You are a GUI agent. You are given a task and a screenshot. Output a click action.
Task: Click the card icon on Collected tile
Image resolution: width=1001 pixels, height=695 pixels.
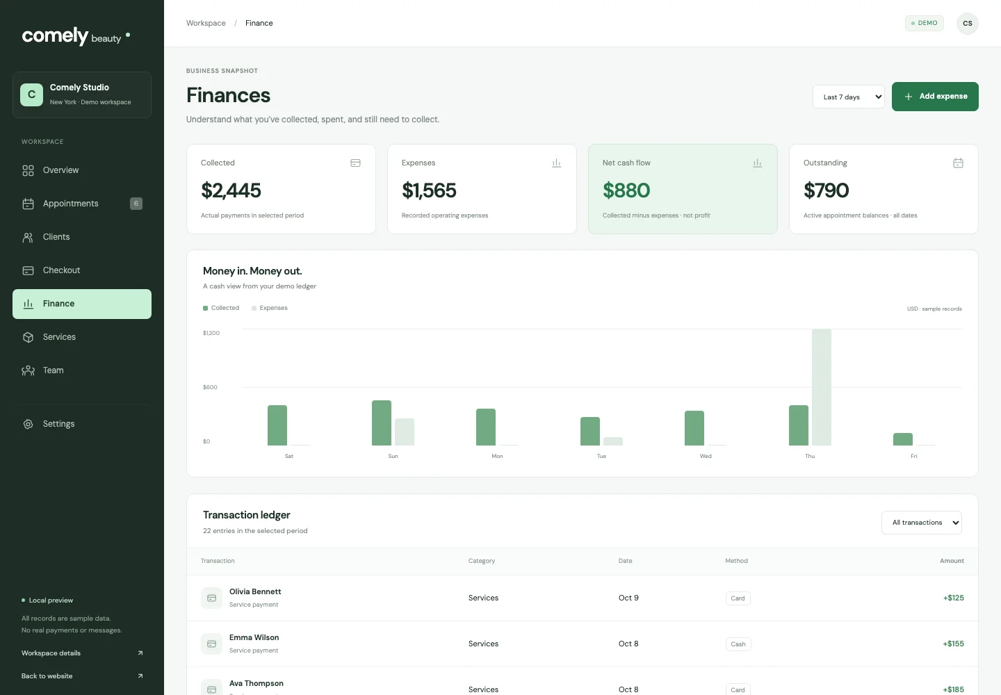coord(355,163)
